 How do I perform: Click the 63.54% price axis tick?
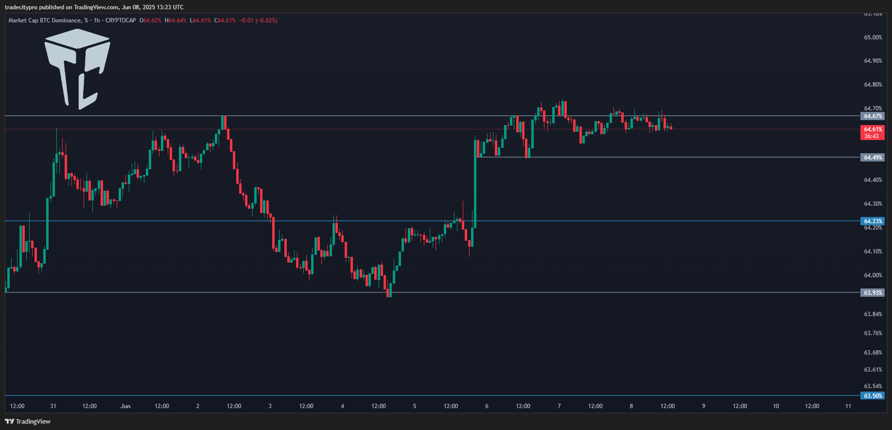[873, 386]
